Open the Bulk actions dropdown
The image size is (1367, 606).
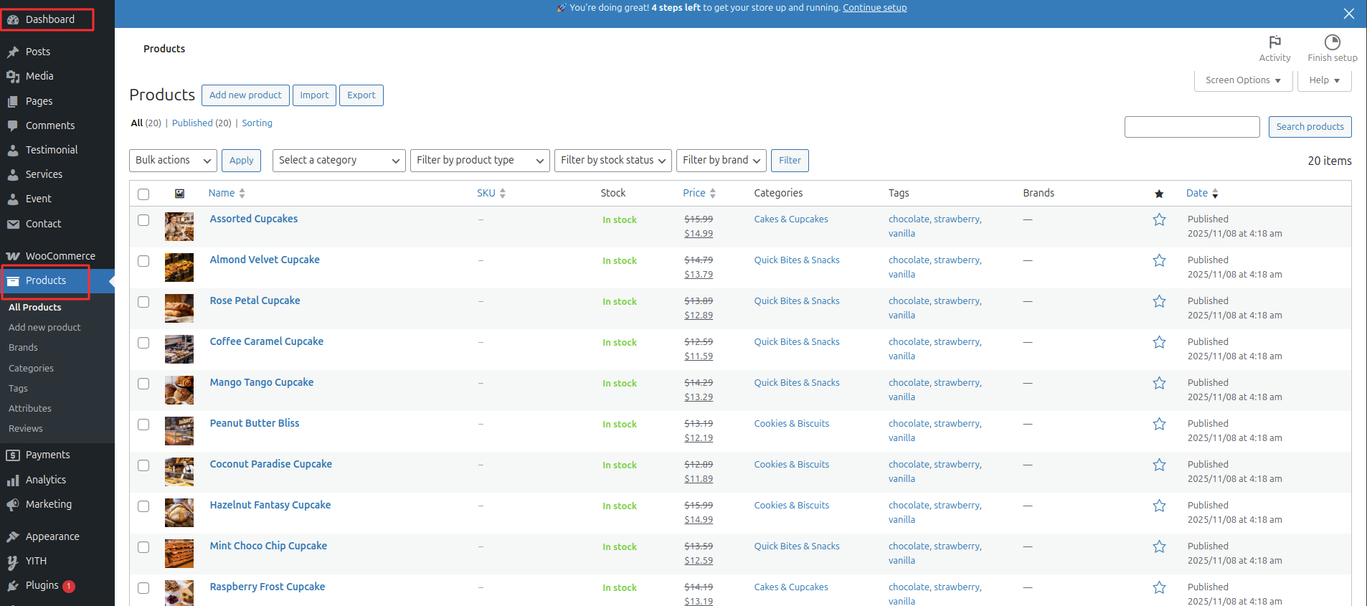[173, 161]
